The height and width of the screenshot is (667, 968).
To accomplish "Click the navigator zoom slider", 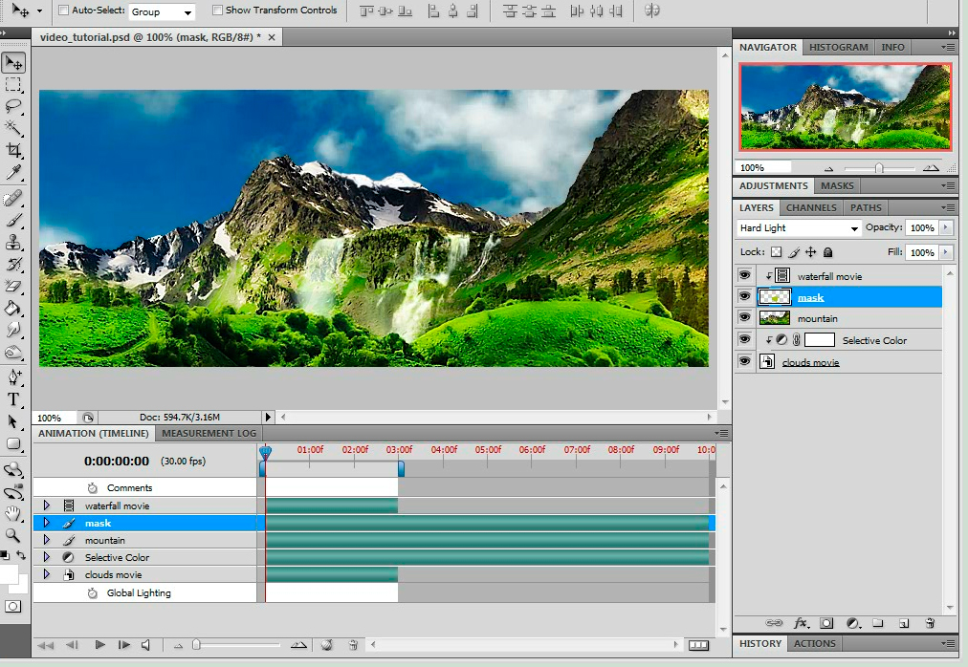I will 879,168.
